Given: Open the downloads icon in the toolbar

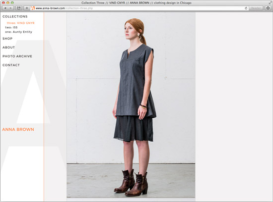Looking at the screenshot, I should coord(268,8).
